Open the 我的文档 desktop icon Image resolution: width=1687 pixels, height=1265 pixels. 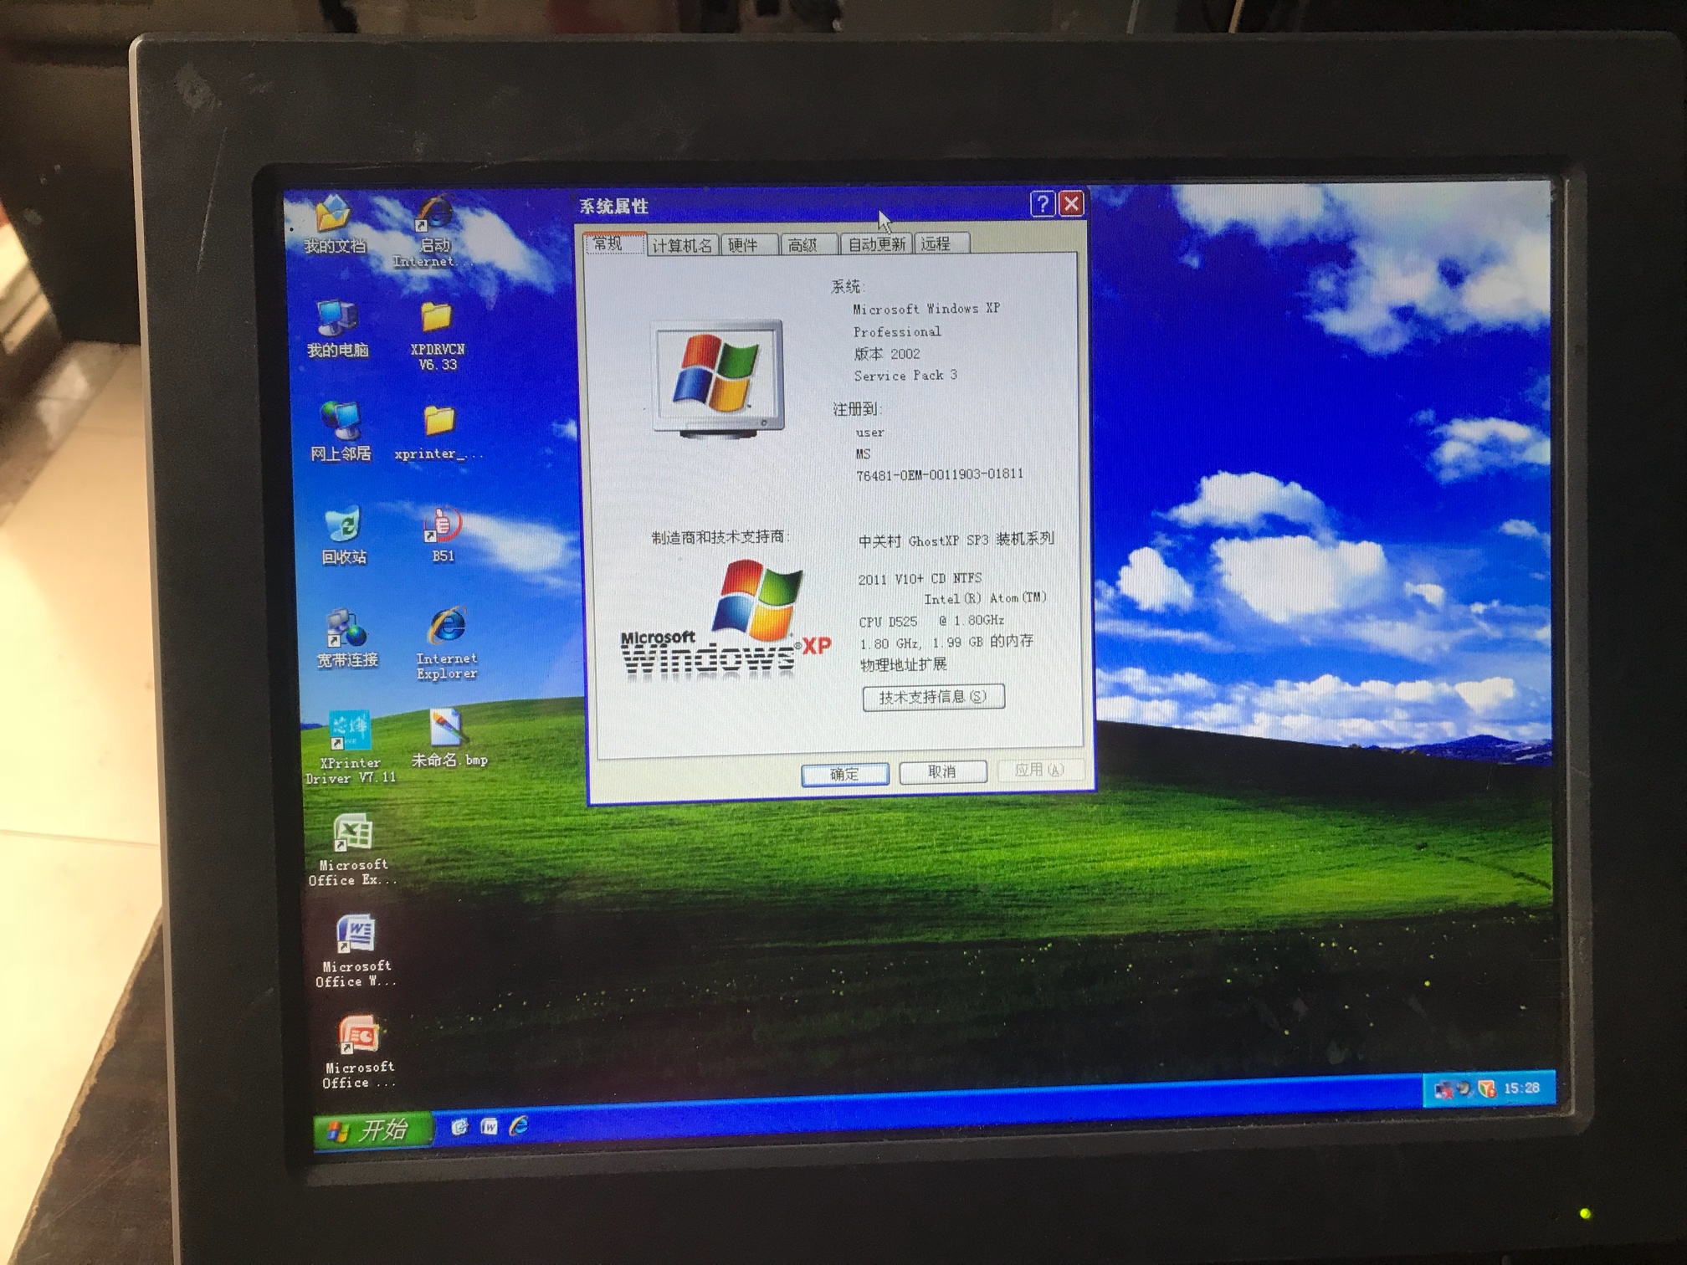click(x=333, y=223)
